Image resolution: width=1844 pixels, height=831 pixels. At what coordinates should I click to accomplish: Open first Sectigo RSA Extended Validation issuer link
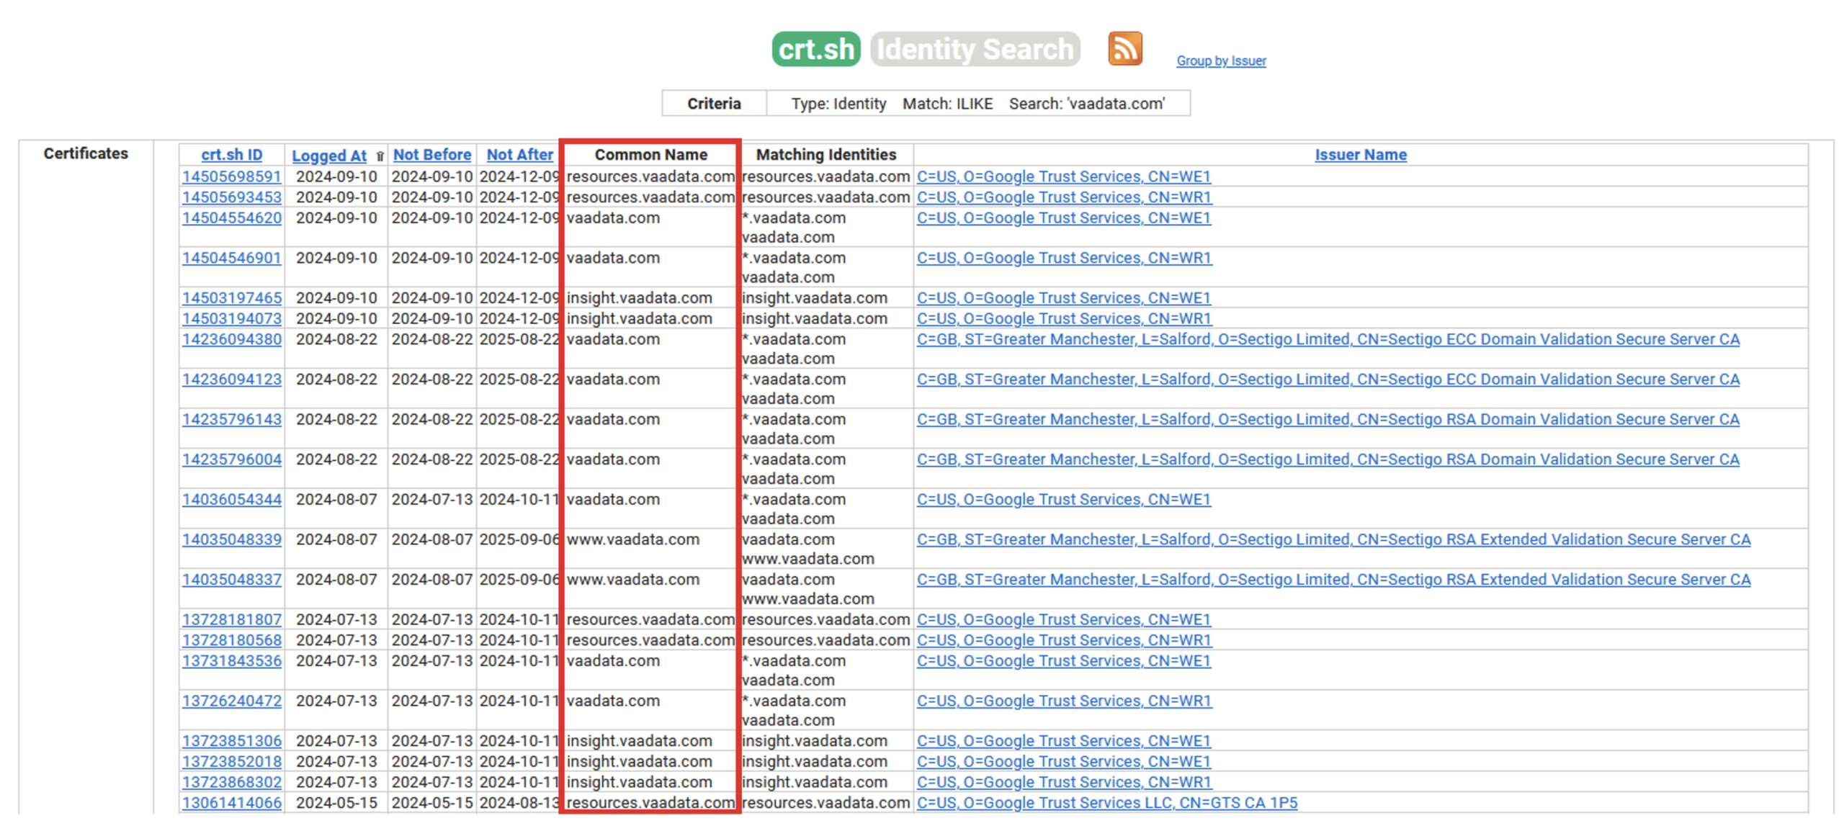click(x=1332, y=539)
